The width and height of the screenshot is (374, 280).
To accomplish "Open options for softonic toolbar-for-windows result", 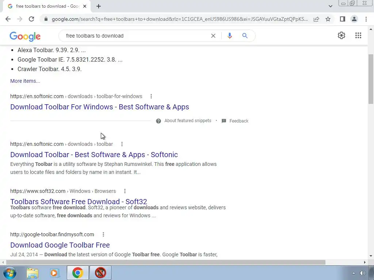I will click(x=151, y=96).
